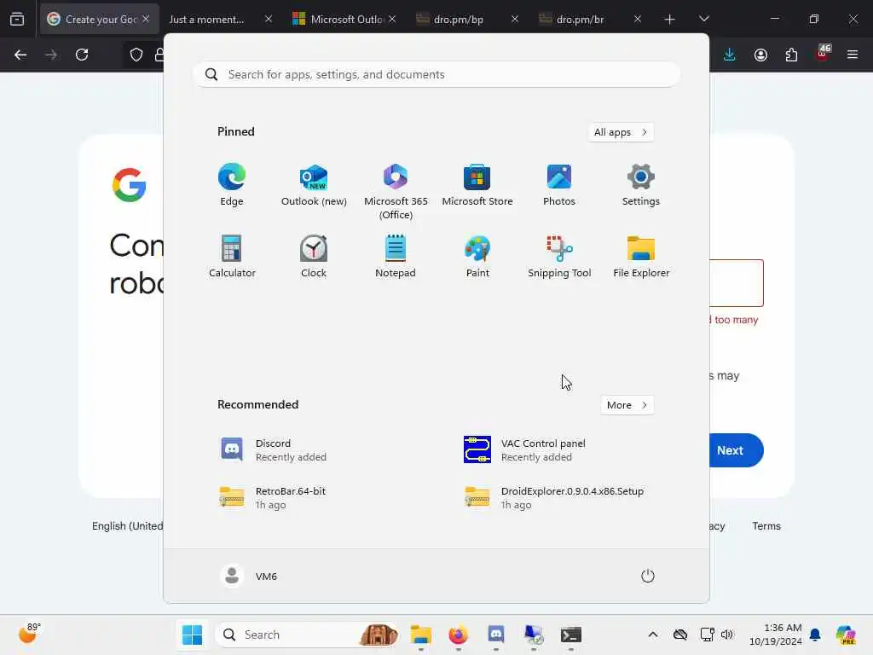Open the weather widget showing 89°
The width and height of the screenshot is (873, 655).
click(29, 634)
